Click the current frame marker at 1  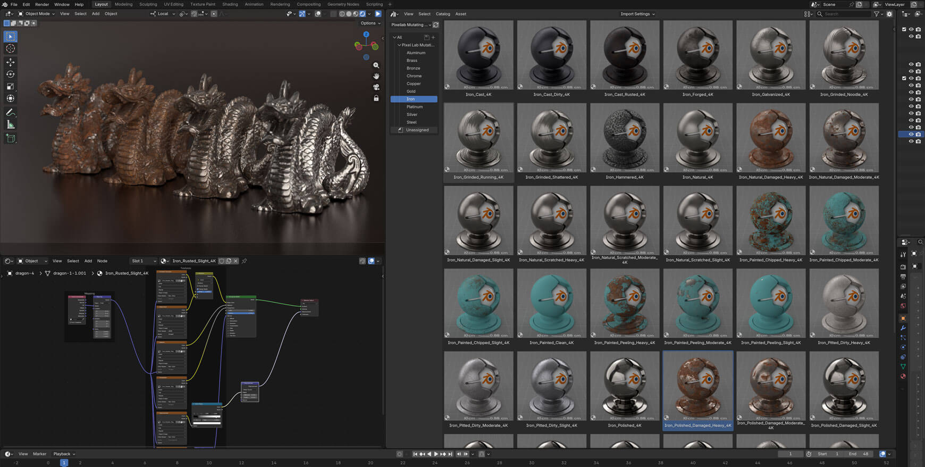[64, 463]
